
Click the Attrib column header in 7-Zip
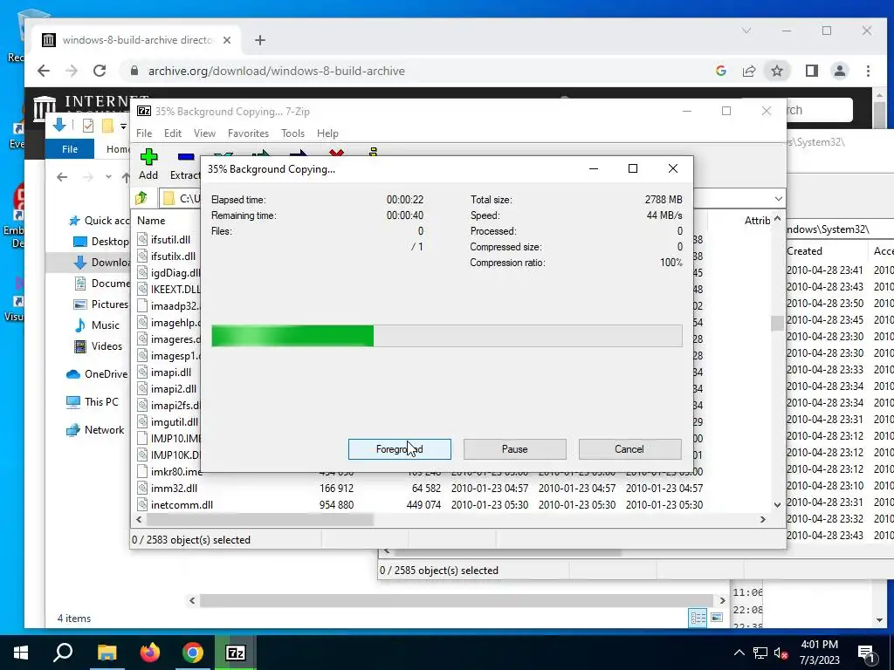click(x=757, y=221)
